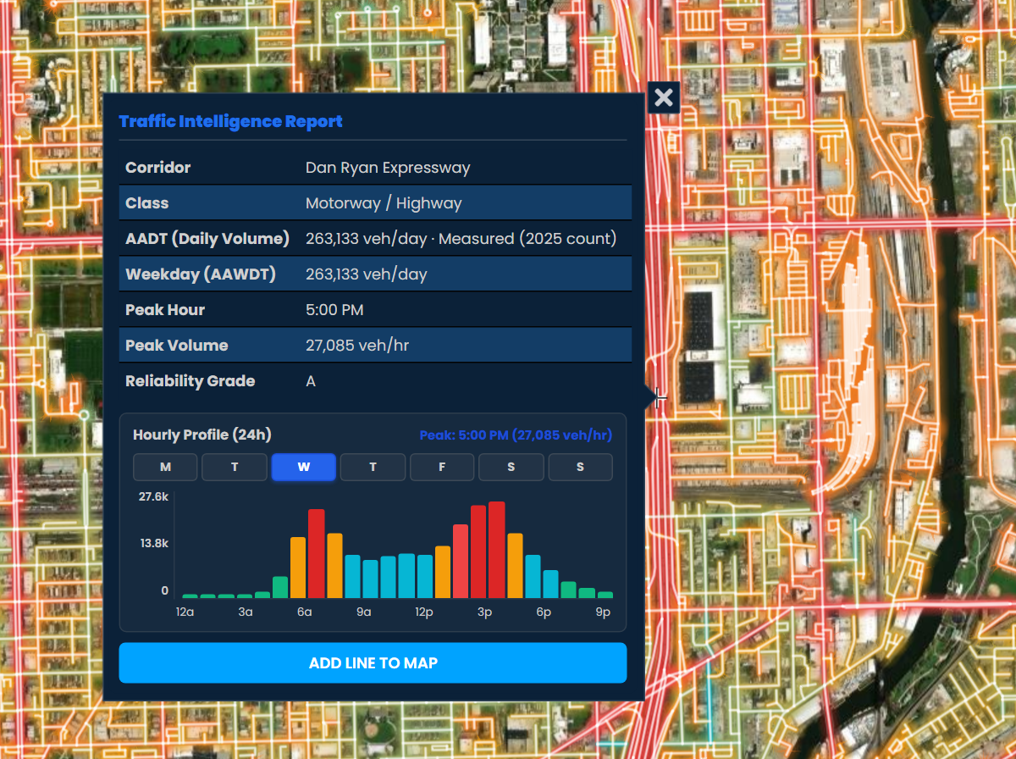This screenshot has width=1016, height=759.
Task: Click the 'Motorway / Highway' class value
Action: 384,203
